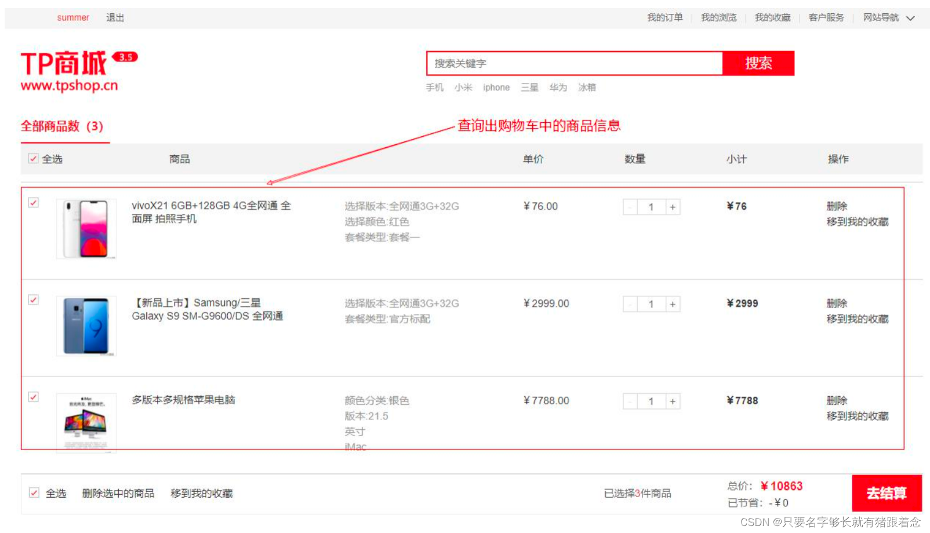Toggle the header 全选 checkbox
The height and width of the screenshot is (533, 930).
34,159
